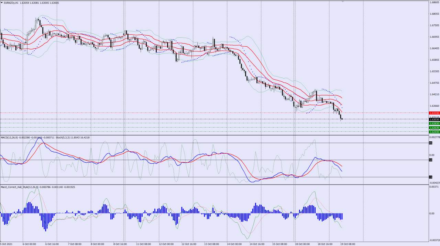Click the 1.64210 price axis label
The width and height of the screenshot is (440, 246).
pos(434,94)
